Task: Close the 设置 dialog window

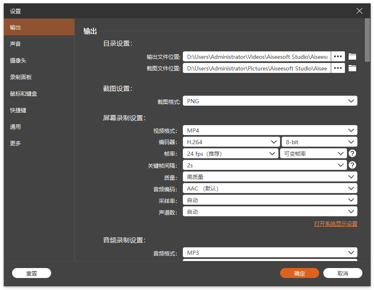Action: (x=359, y=11)
